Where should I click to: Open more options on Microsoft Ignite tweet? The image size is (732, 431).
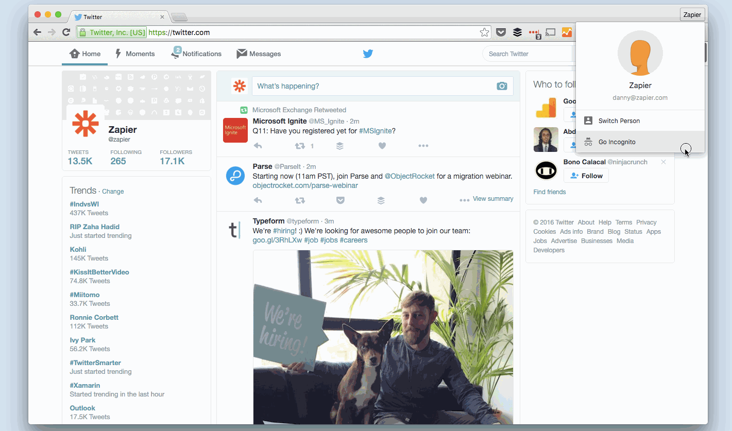(423, 146)
